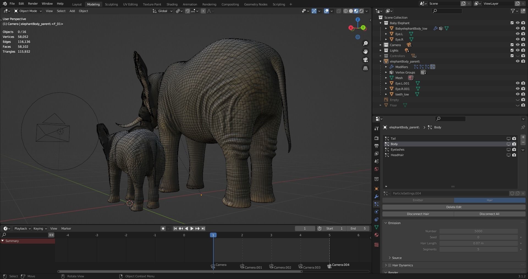
Task: Expand the Vertex Groups row
Action: 386,72
